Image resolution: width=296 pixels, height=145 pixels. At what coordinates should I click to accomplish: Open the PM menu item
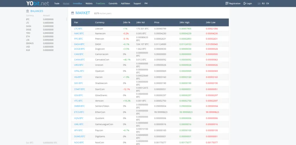coord(146,3)
